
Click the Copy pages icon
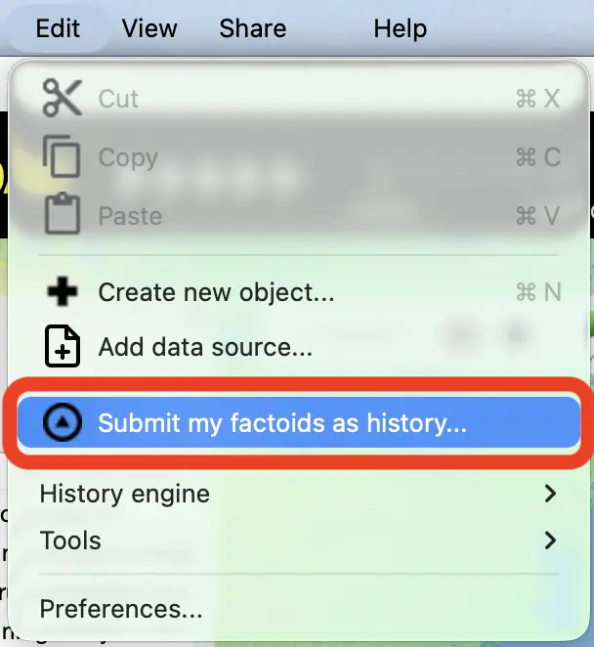64,156
